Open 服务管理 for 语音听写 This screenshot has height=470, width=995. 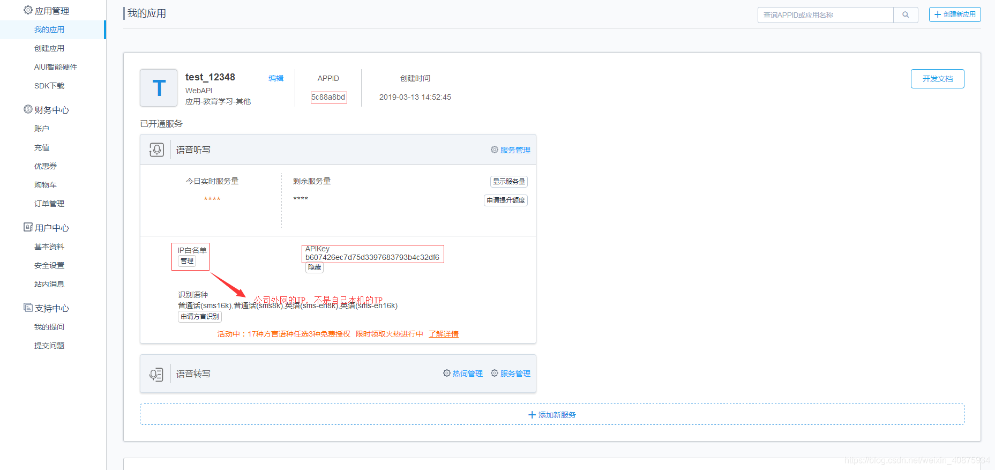511,150
